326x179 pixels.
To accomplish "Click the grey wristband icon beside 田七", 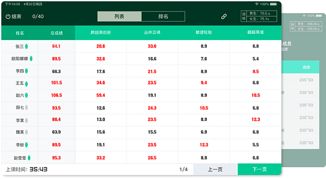I will (26, 108).
